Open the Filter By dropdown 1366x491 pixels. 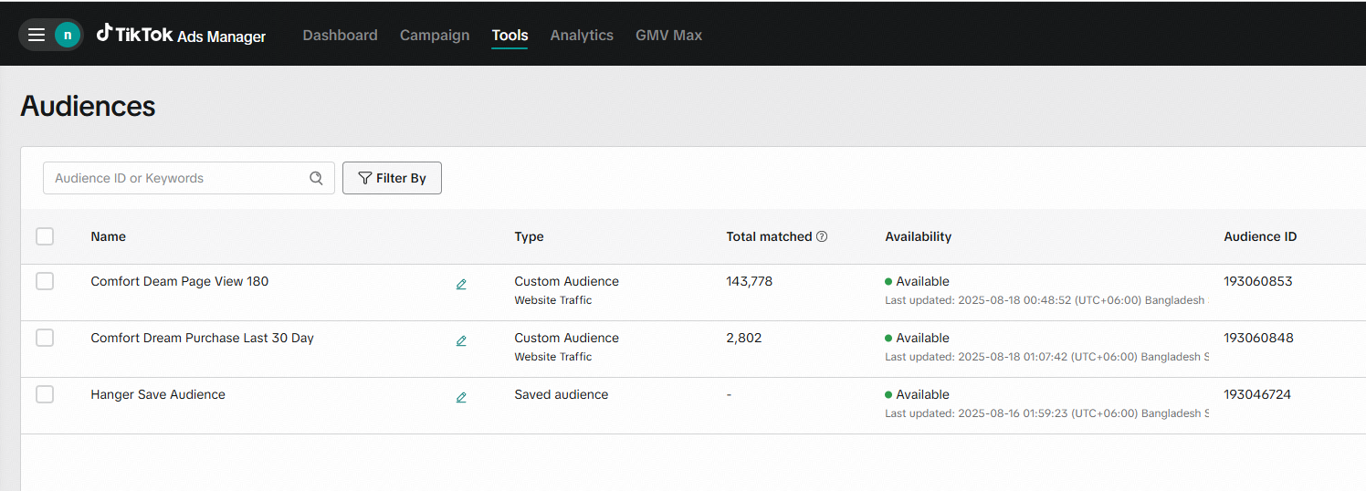(x=392, y=178)
